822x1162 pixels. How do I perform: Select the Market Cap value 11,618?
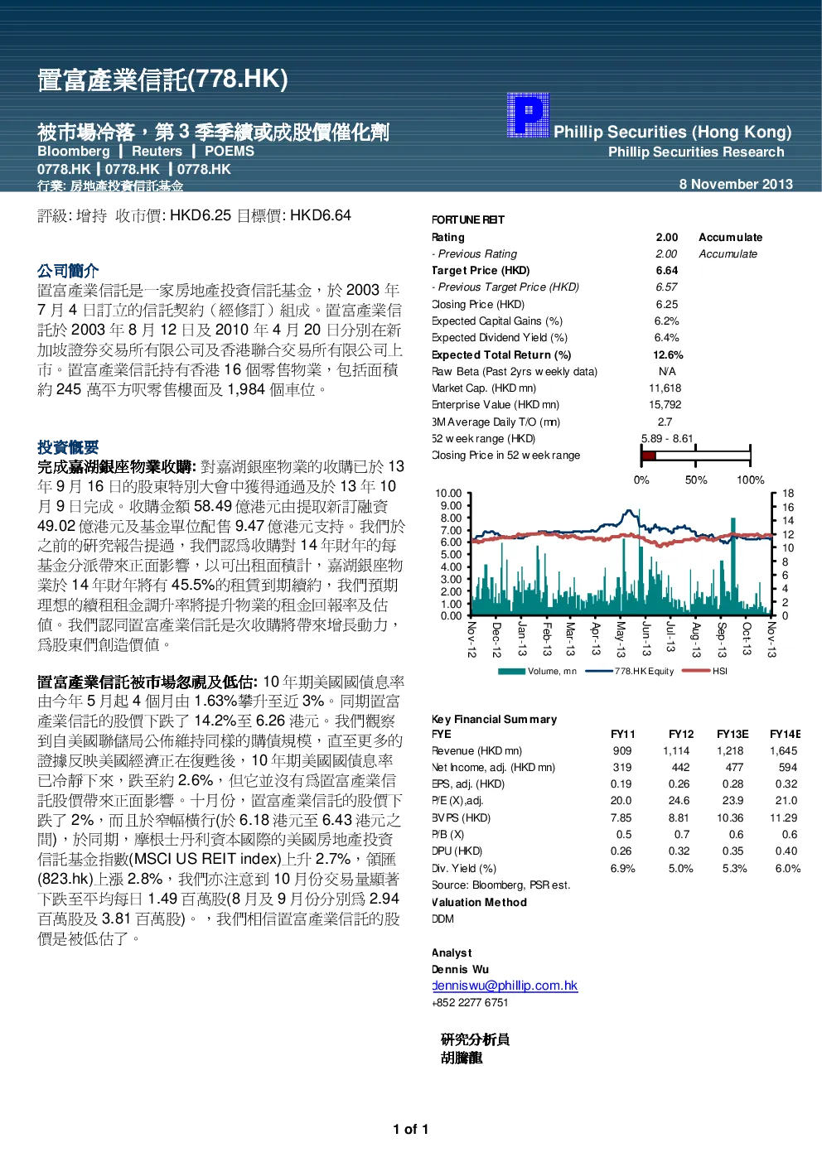(665, 388)
